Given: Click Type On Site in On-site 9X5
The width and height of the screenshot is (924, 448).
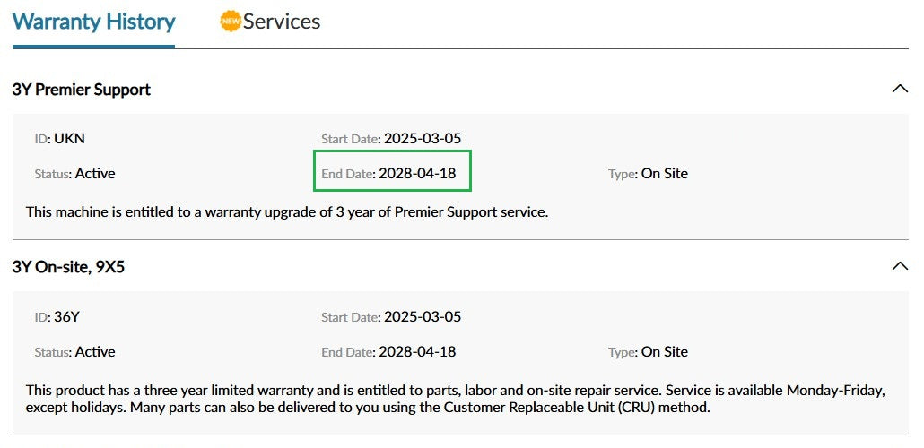Looking at the screenshot, I should (664, 352).
